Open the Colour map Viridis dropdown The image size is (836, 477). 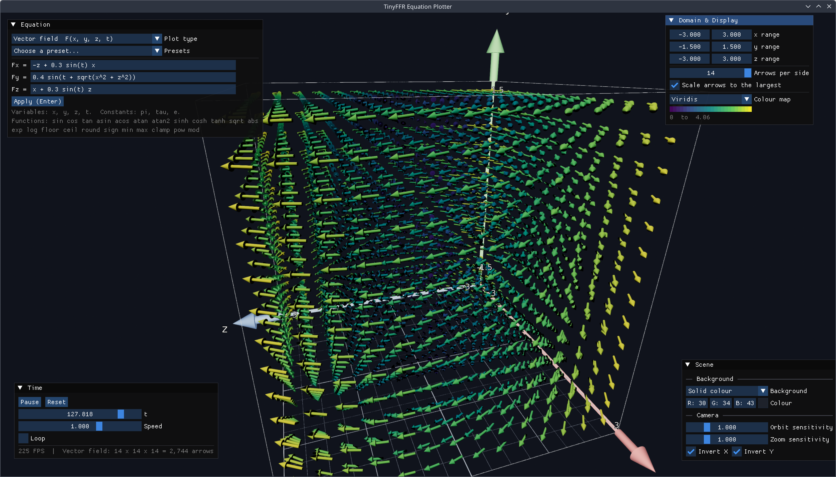pyautogui.click(x=710, y=99)
